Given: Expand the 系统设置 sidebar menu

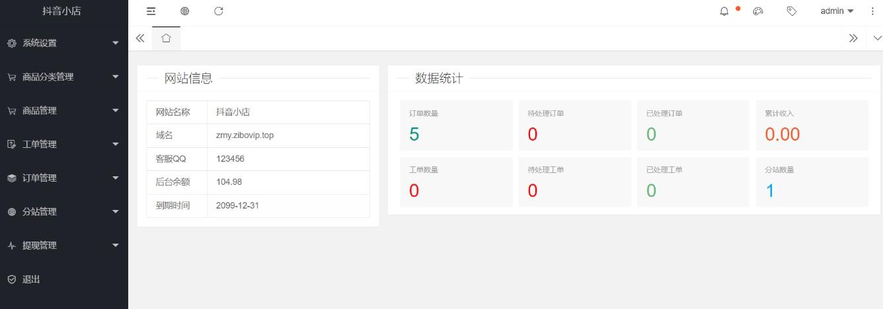Looking at the screenshot, I should tap(64, 43).
